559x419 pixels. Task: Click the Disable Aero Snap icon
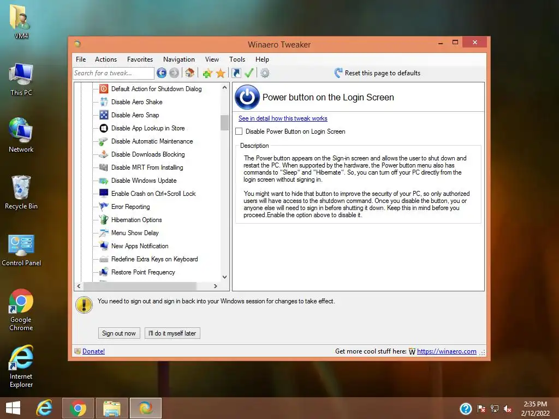click(104, 115)
